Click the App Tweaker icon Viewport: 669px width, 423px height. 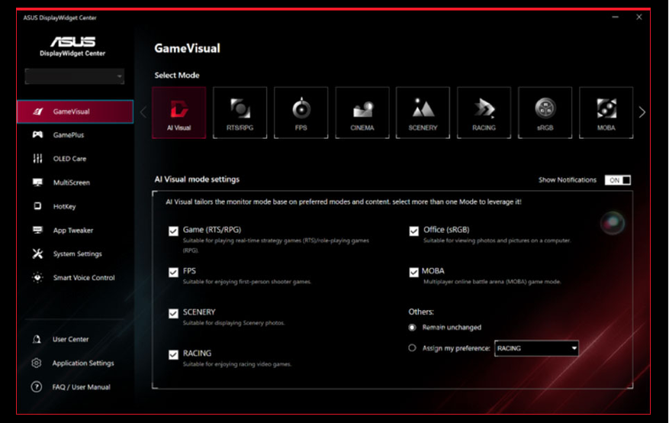pyautogui.click(x=37, y=230)
